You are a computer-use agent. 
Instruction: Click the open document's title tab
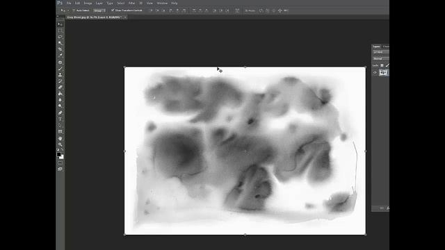[95, 17]
